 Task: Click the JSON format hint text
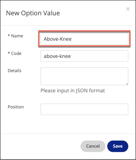[73, 91]
